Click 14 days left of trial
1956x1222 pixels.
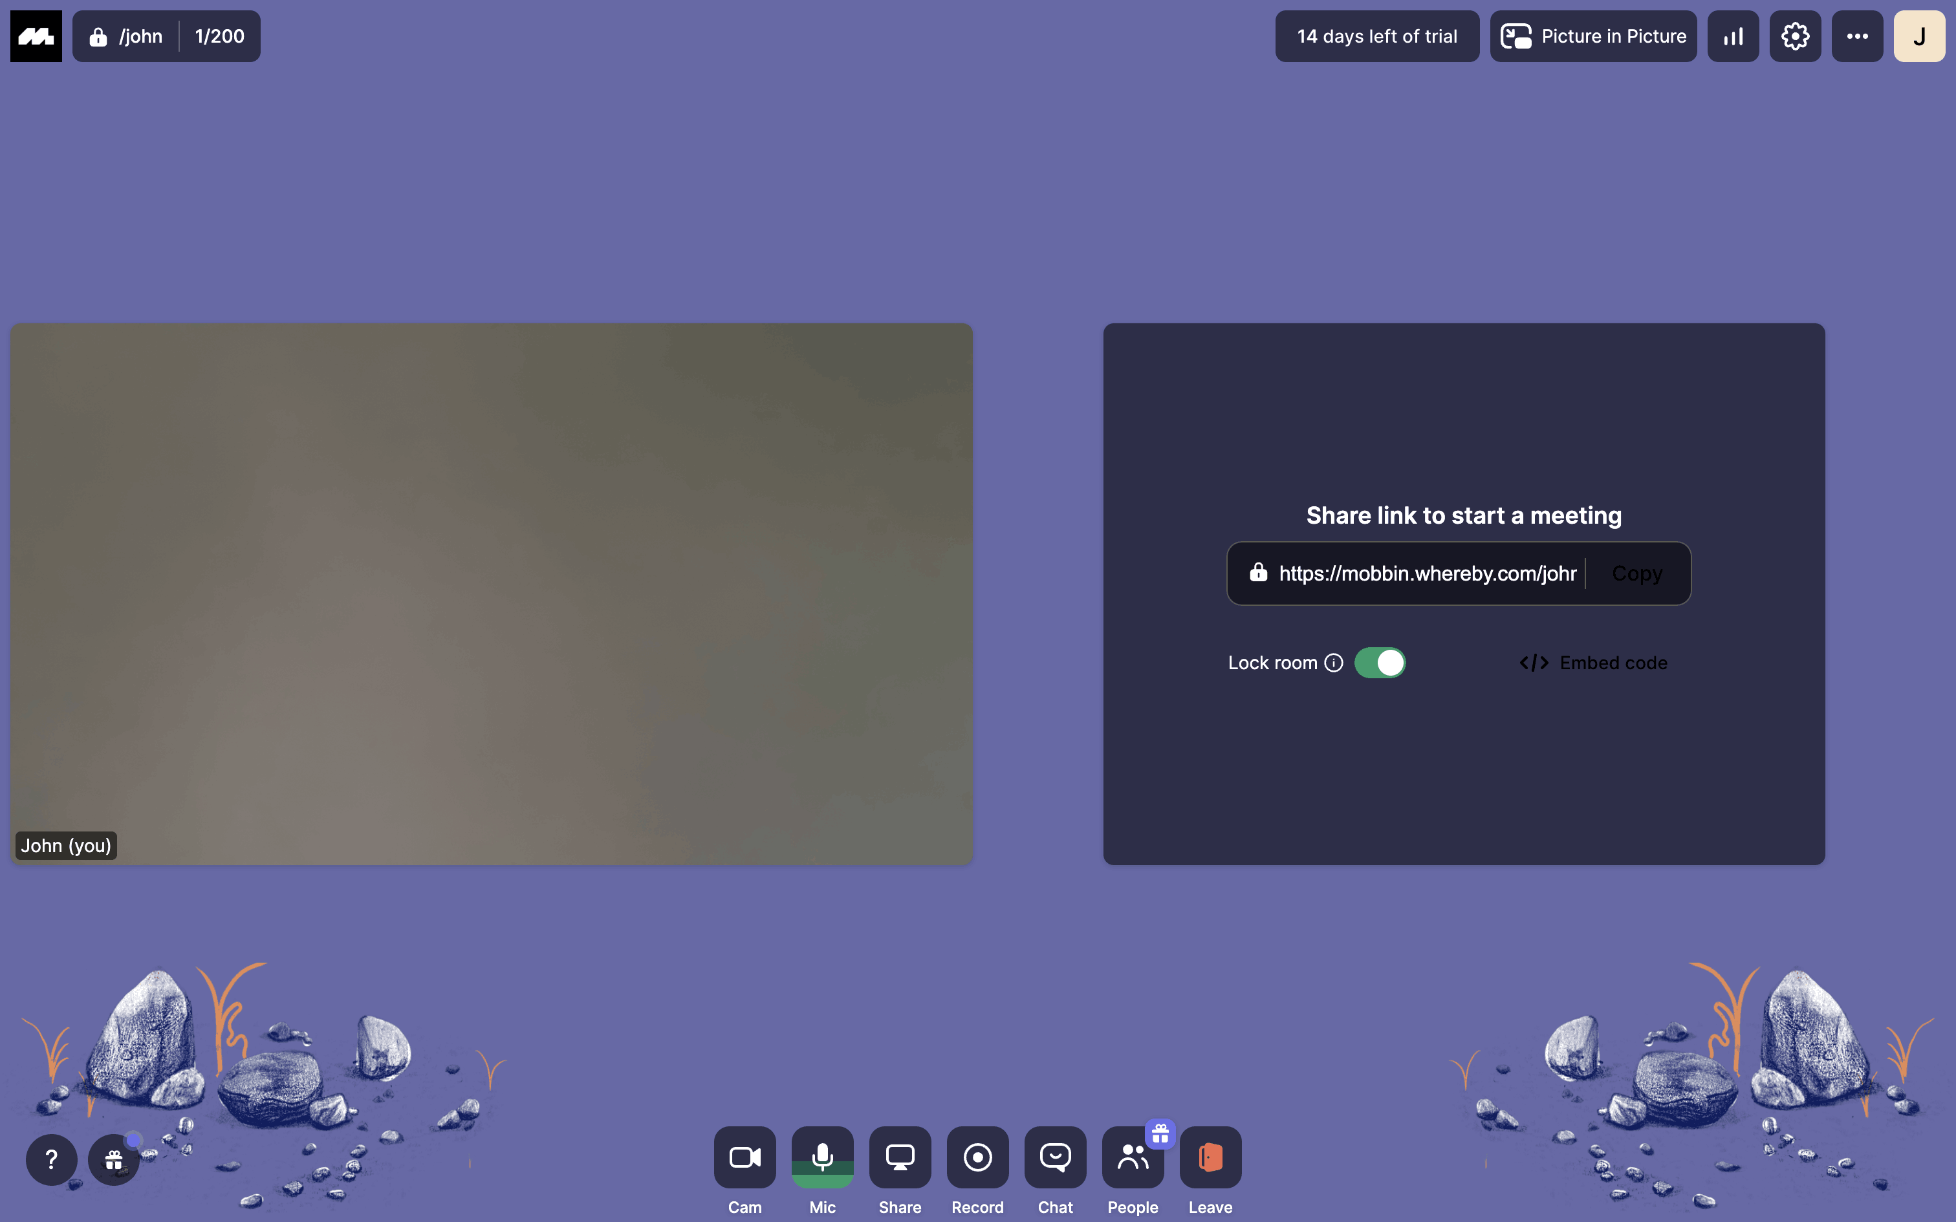pos(1376,36)
